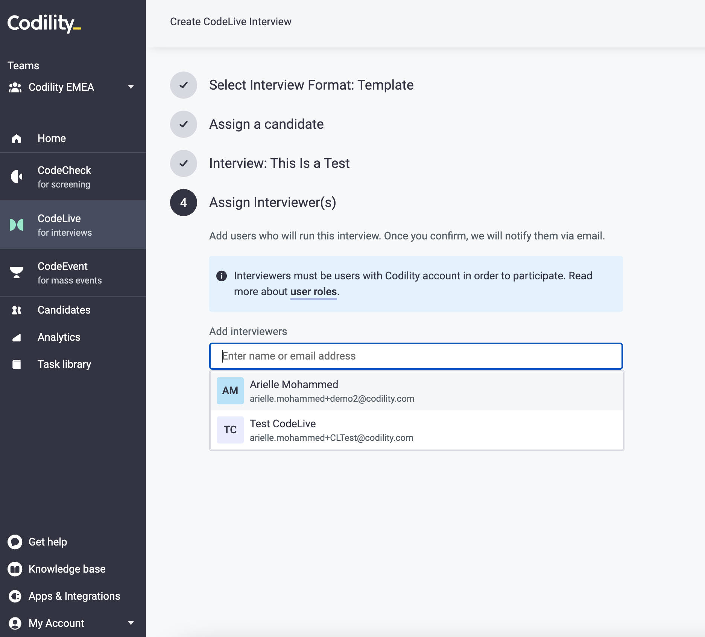Screen dimensions: 705x637
Task: Open the Get help link
Action: pos(48,542)
